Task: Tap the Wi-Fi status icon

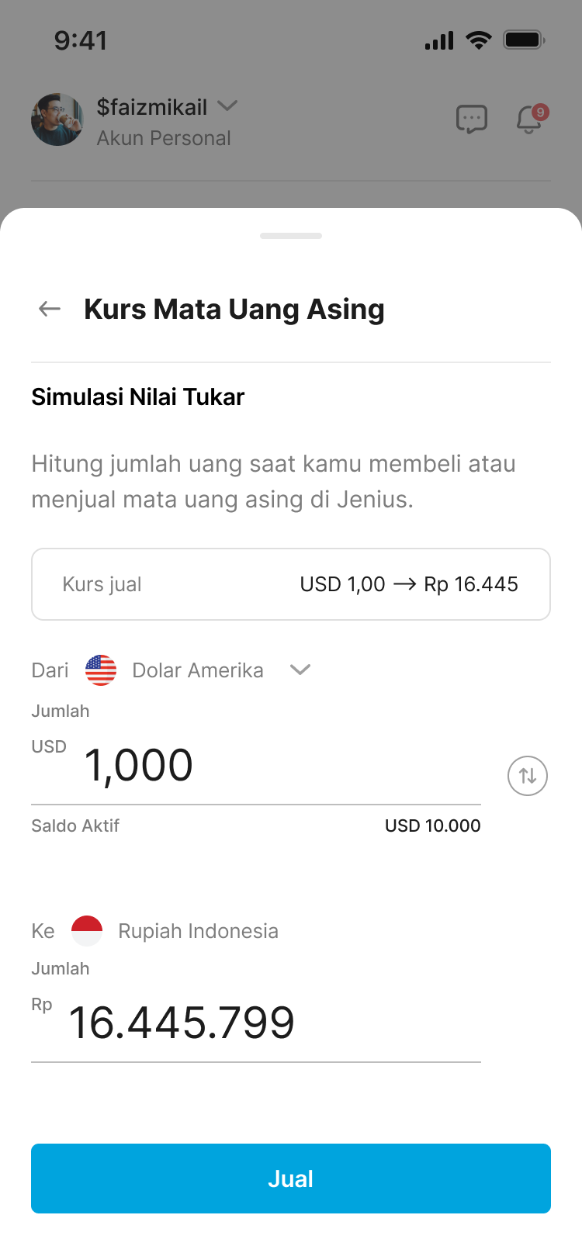Action: (x=479, y=40)
